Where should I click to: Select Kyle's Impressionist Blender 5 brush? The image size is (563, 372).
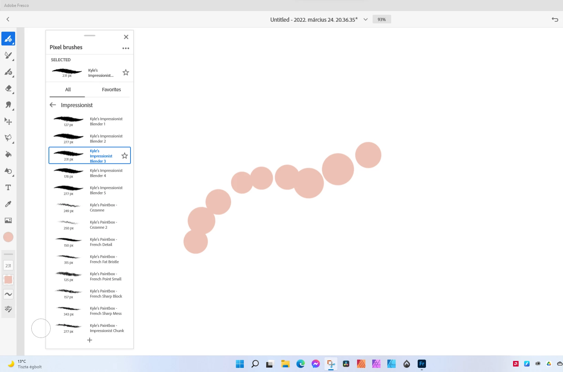click(90, 190)
